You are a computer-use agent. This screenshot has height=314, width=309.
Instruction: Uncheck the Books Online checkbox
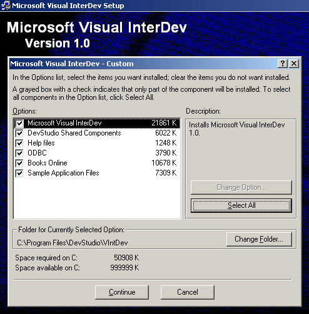click(x=19, y=163)
